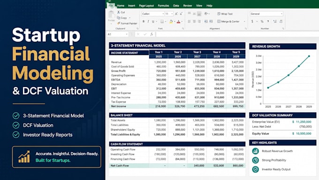The height and width of the screenshot is (180, 319).
Task: Select Enterprise Value (EV) label
Action: coord(266,122)
